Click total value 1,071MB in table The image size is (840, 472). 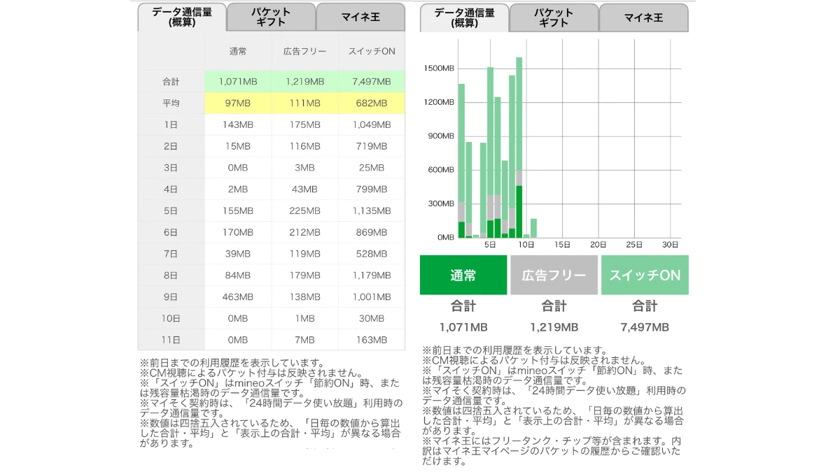[x=238, y=82]
